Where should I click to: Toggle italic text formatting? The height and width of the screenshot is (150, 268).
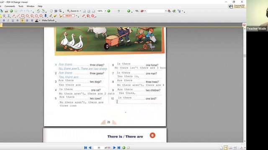[x=8, y=20]
